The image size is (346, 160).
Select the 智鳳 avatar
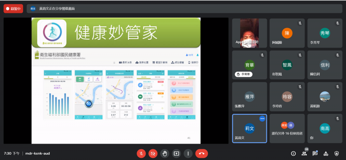pos(287,65)
